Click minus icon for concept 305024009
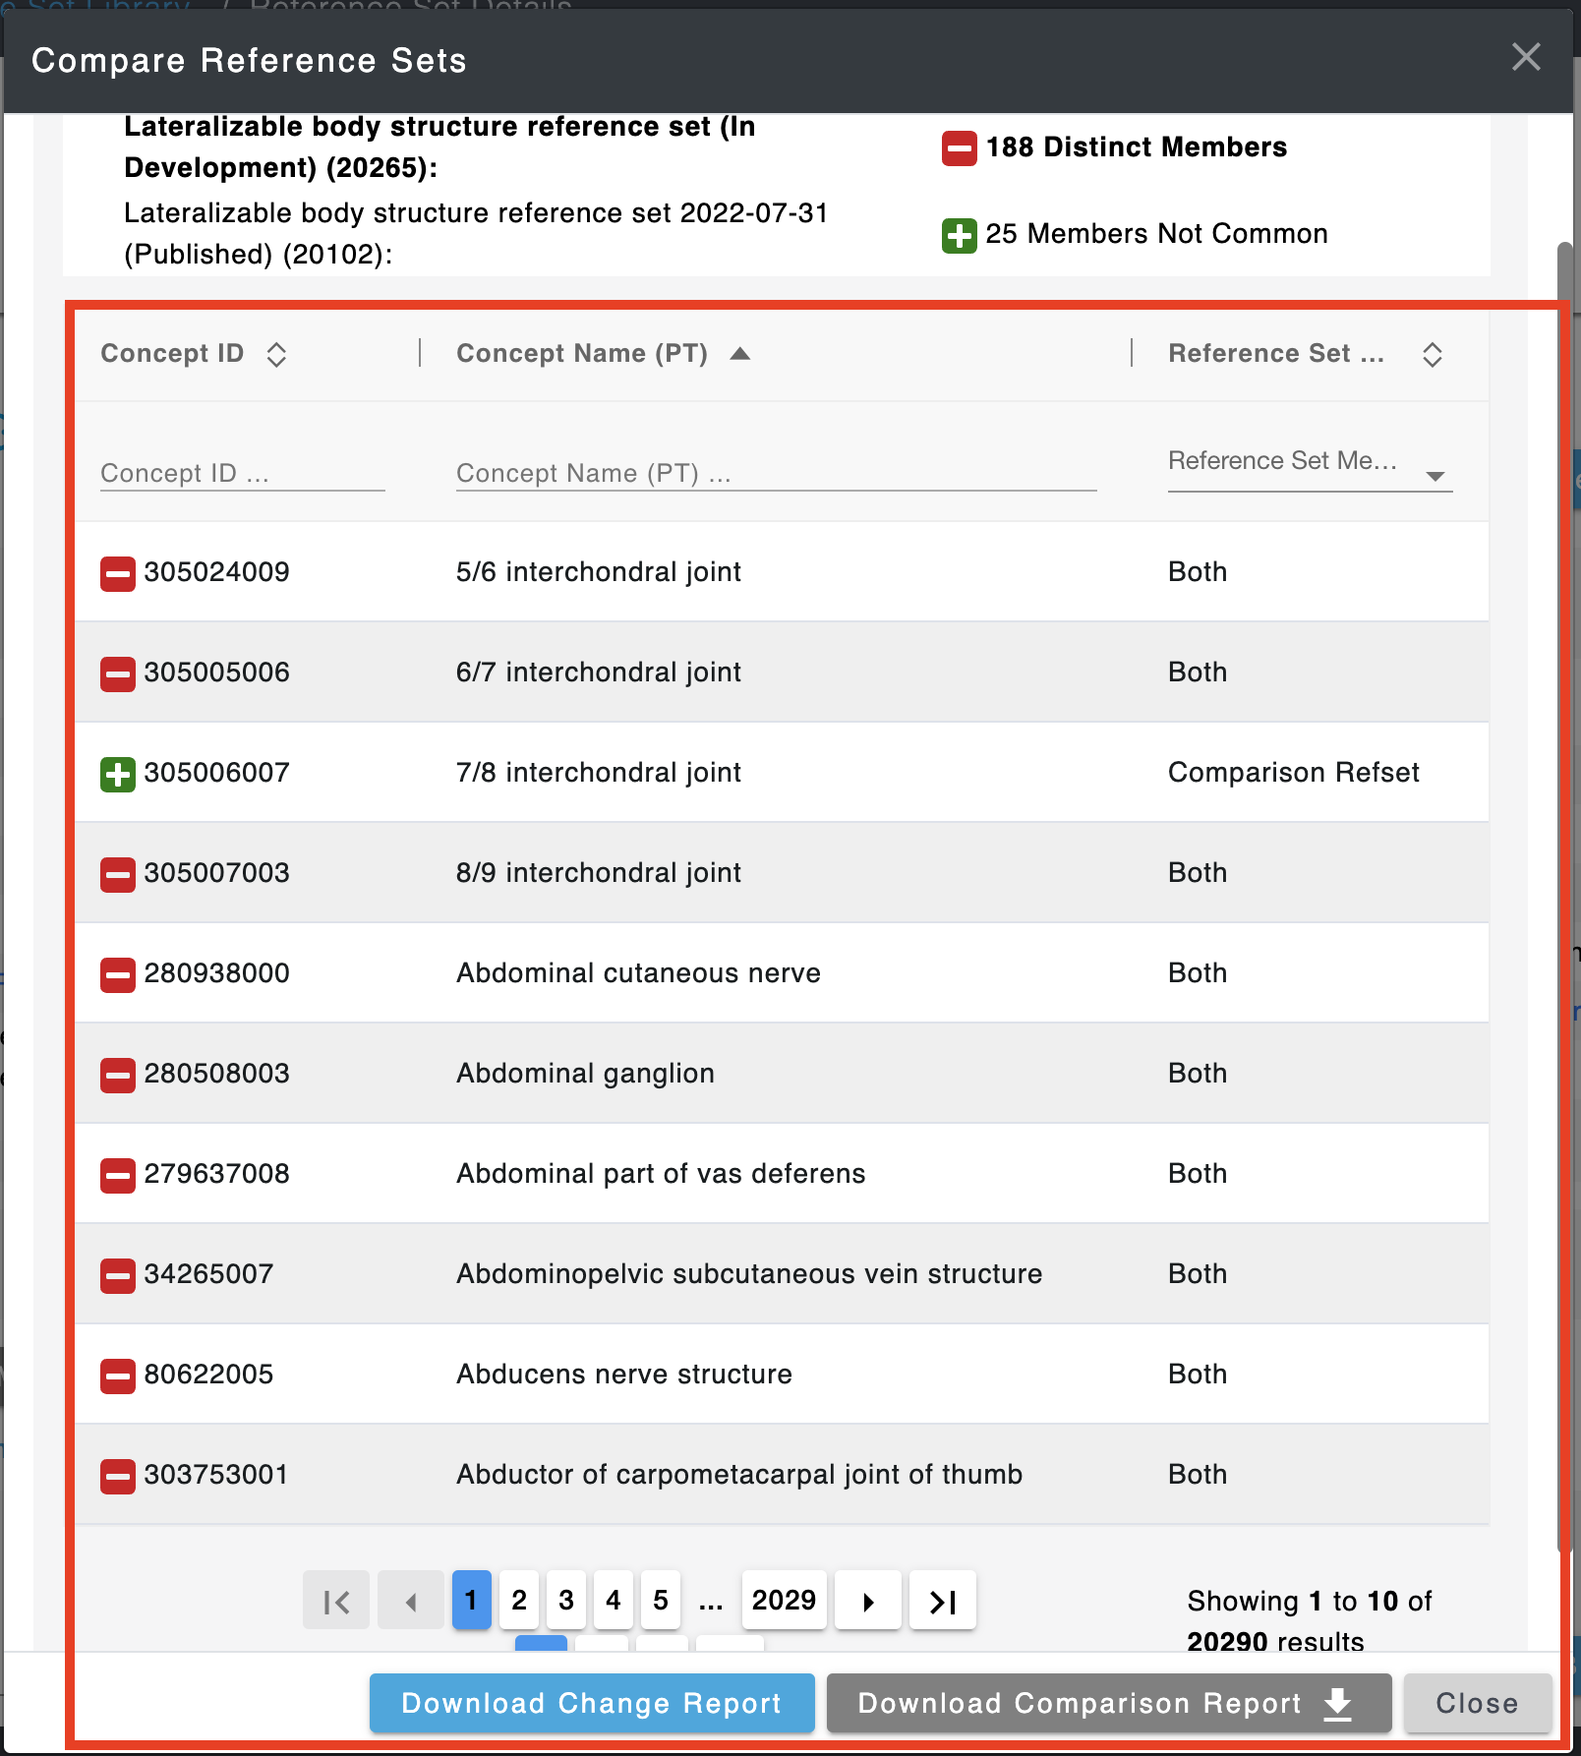This screenshot has height=1756, width=1581. [x=118, y=573]
